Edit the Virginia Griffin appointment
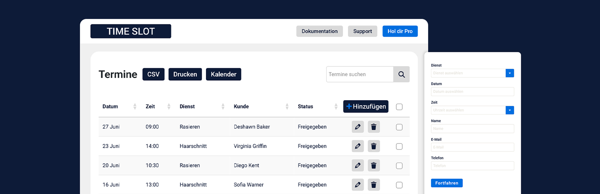 coord(358,146)
